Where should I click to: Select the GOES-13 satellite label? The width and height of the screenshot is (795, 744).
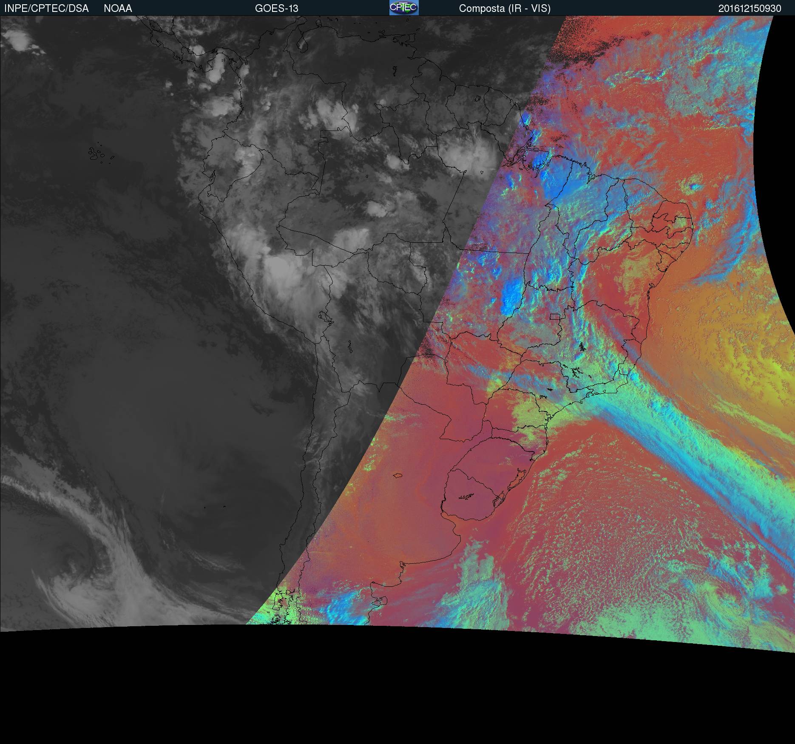tap(276, 9)
